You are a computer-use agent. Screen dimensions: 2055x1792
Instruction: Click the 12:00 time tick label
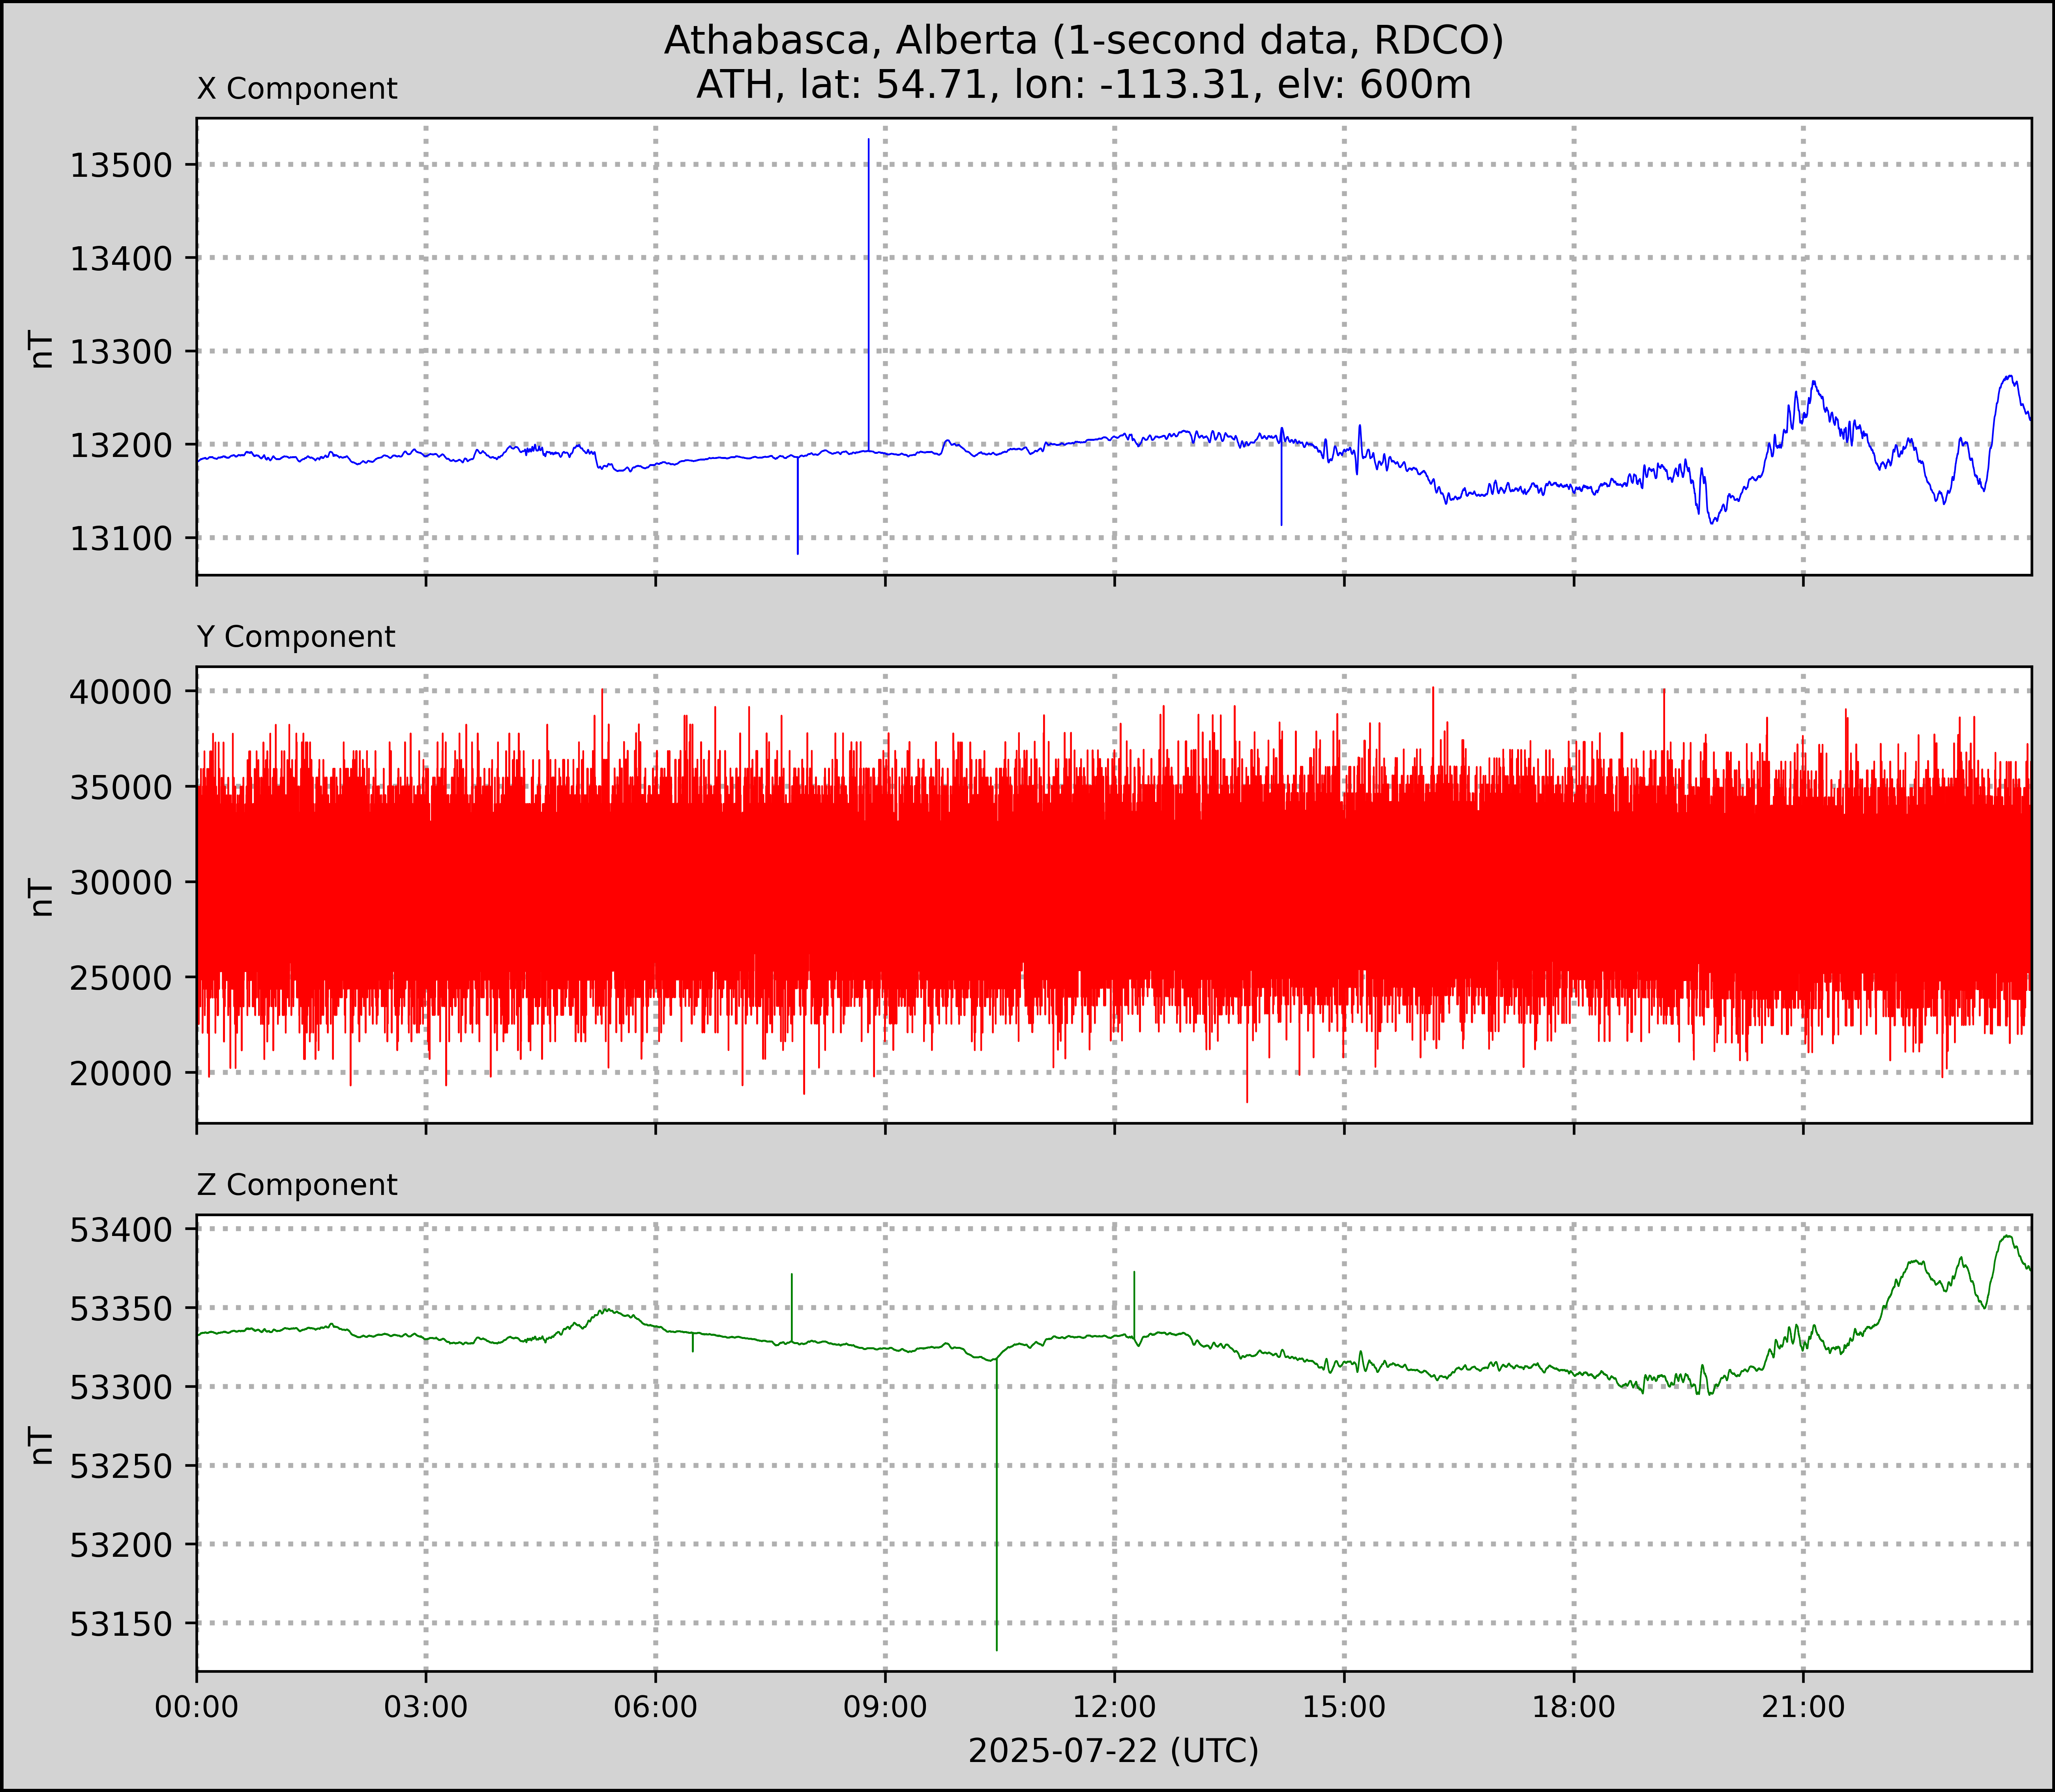click(1114, 1707)
